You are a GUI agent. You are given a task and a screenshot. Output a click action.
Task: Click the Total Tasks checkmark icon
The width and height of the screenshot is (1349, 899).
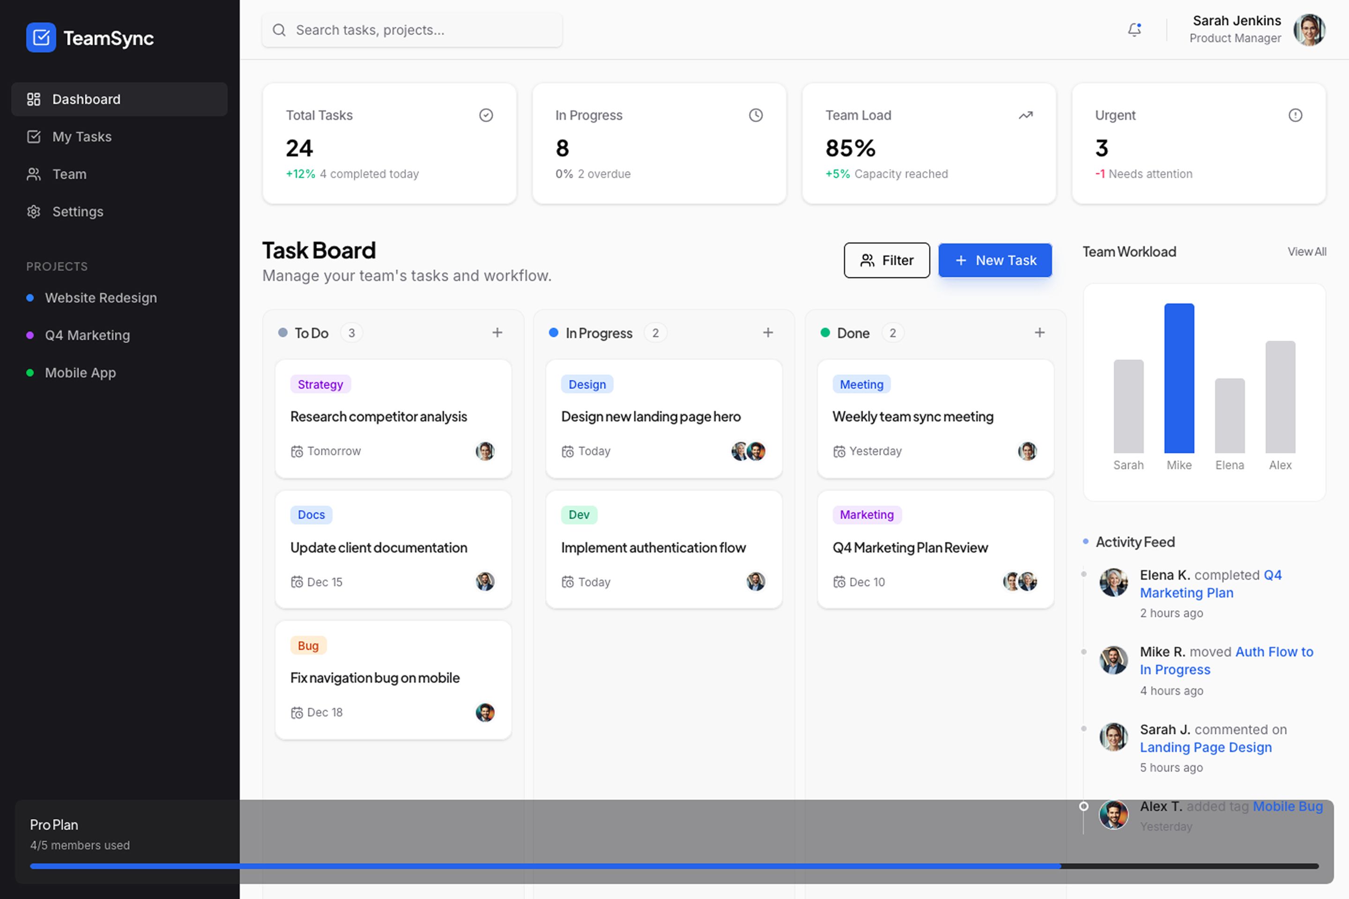pyautogui.click(x=486, y=115)
